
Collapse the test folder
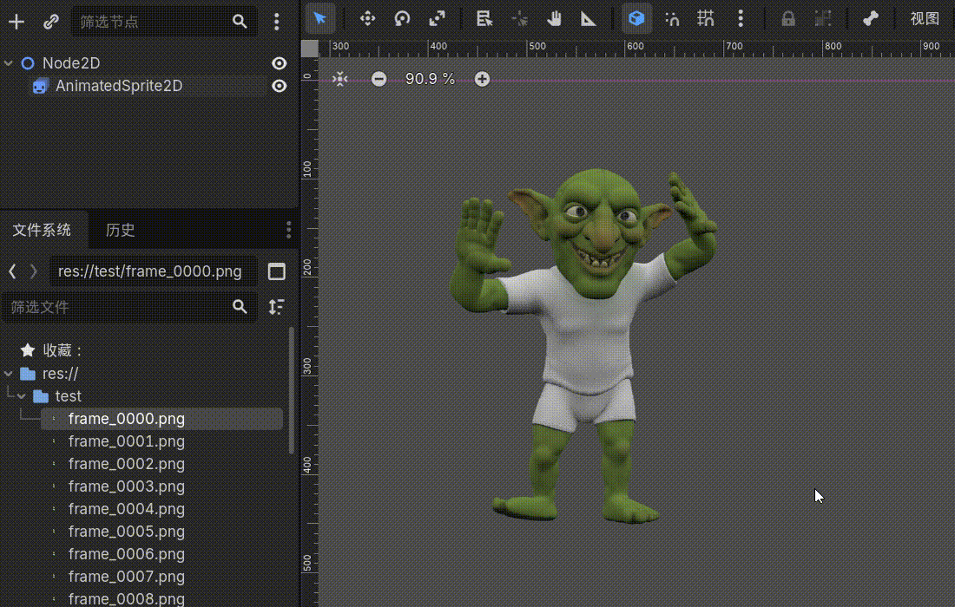[x=22, y=396]
